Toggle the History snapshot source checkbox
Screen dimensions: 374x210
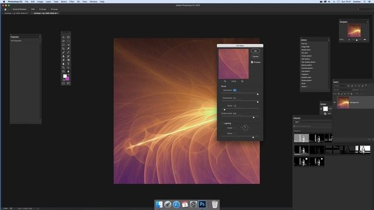point(321,109)
